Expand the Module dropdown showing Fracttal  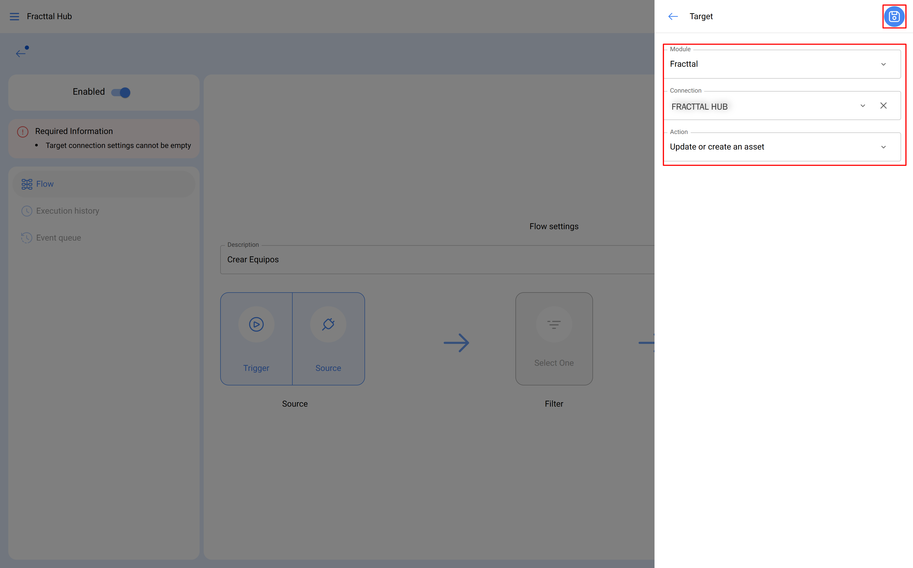883,64
